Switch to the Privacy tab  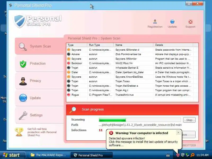pyautogui.click(x=39, y=81)
